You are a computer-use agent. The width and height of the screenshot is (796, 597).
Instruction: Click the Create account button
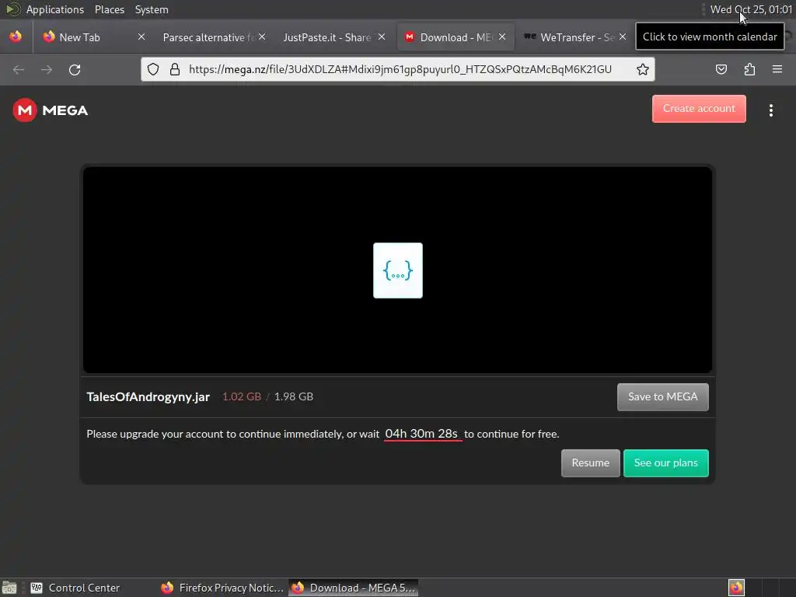[x=699, y=109]
